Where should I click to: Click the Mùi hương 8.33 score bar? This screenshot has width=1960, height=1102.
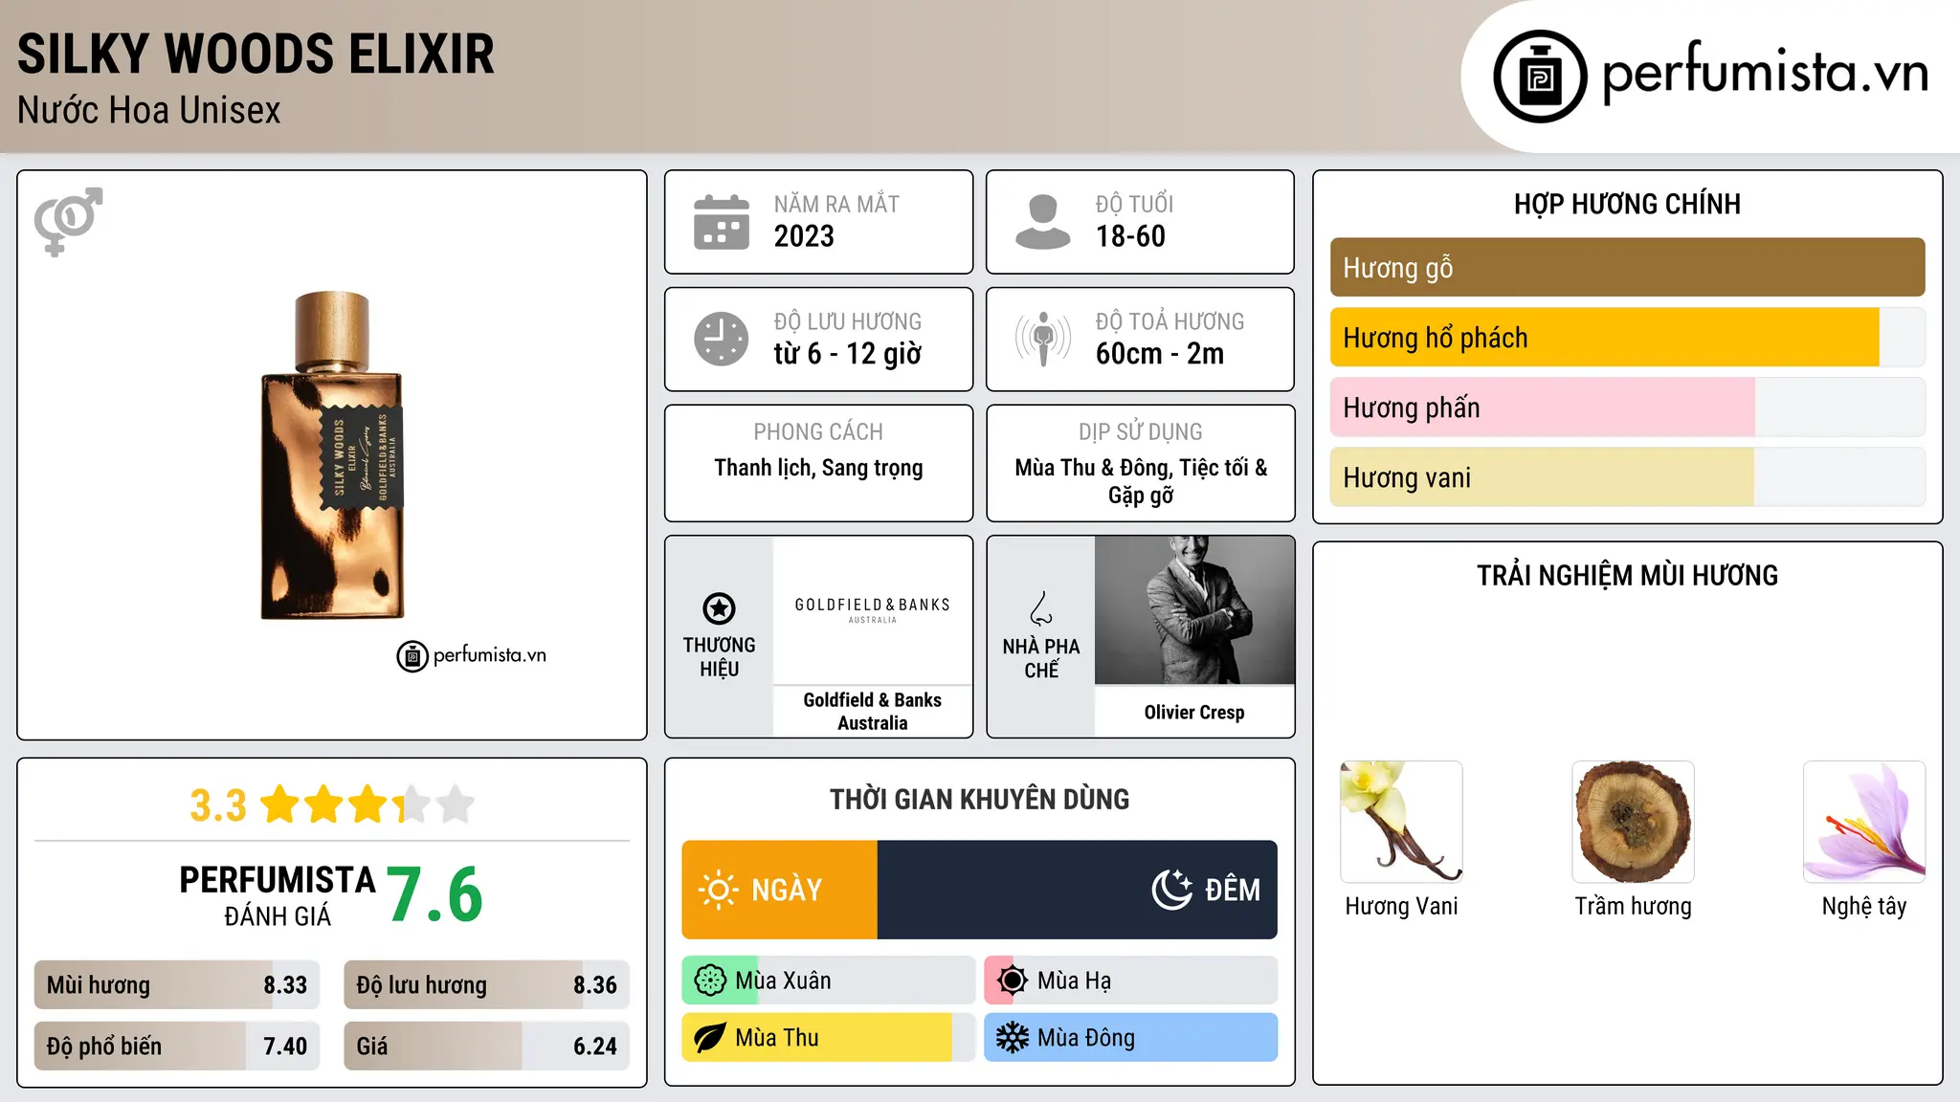(x=177, y=985)
